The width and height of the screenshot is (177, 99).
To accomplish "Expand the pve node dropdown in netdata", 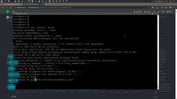I will [x=14, y=12].
